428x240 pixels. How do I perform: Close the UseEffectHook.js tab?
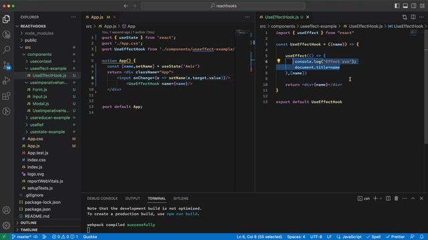click(308, 17)
